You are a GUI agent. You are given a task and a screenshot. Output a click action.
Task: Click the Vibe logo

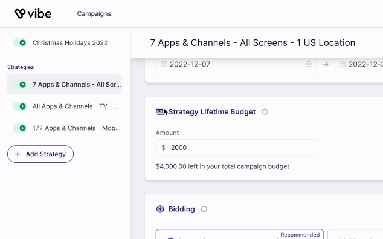(33, 14)
